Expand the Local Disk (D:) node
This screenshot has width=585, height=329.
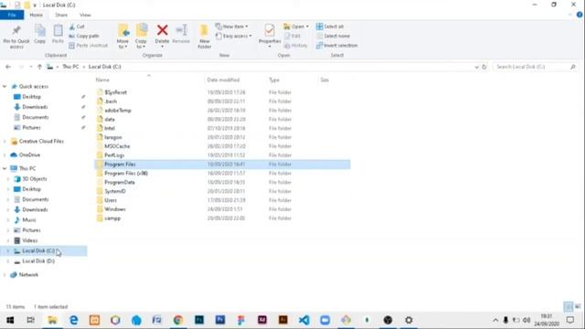(8, 261)
